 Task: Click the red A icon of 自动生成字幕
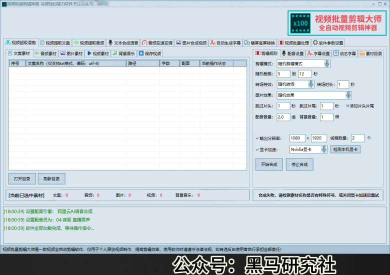click(212, 43)
